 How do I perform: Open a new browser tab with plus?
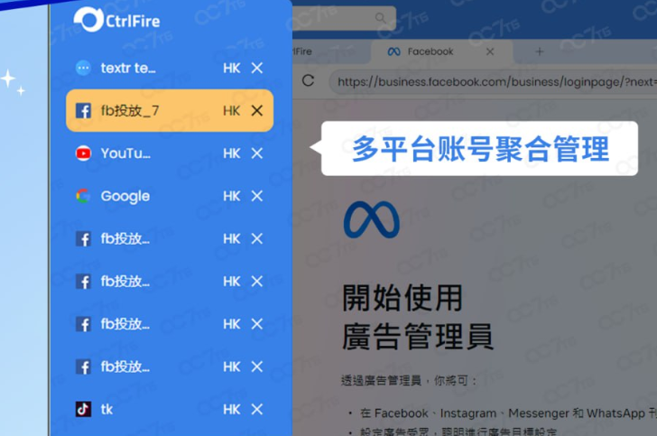point(540,51)
